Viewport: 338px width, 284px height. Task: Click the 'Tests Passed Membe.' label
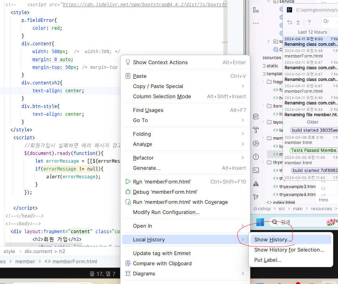point(314,150)
